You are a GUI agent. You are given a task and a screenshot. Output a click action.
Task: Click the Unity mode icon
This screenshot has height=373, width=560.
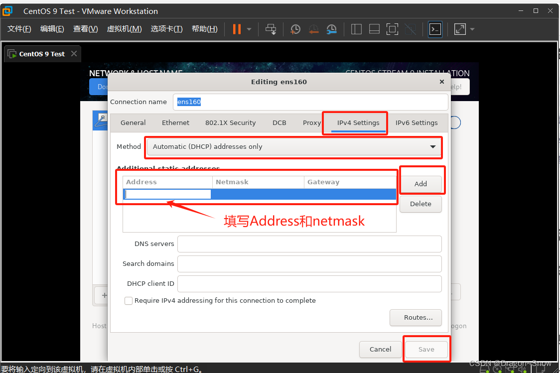410,29
